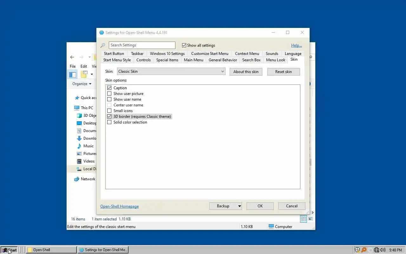Select the Local Disk drive icon
406x254 pixels.
tap(79, 169)
